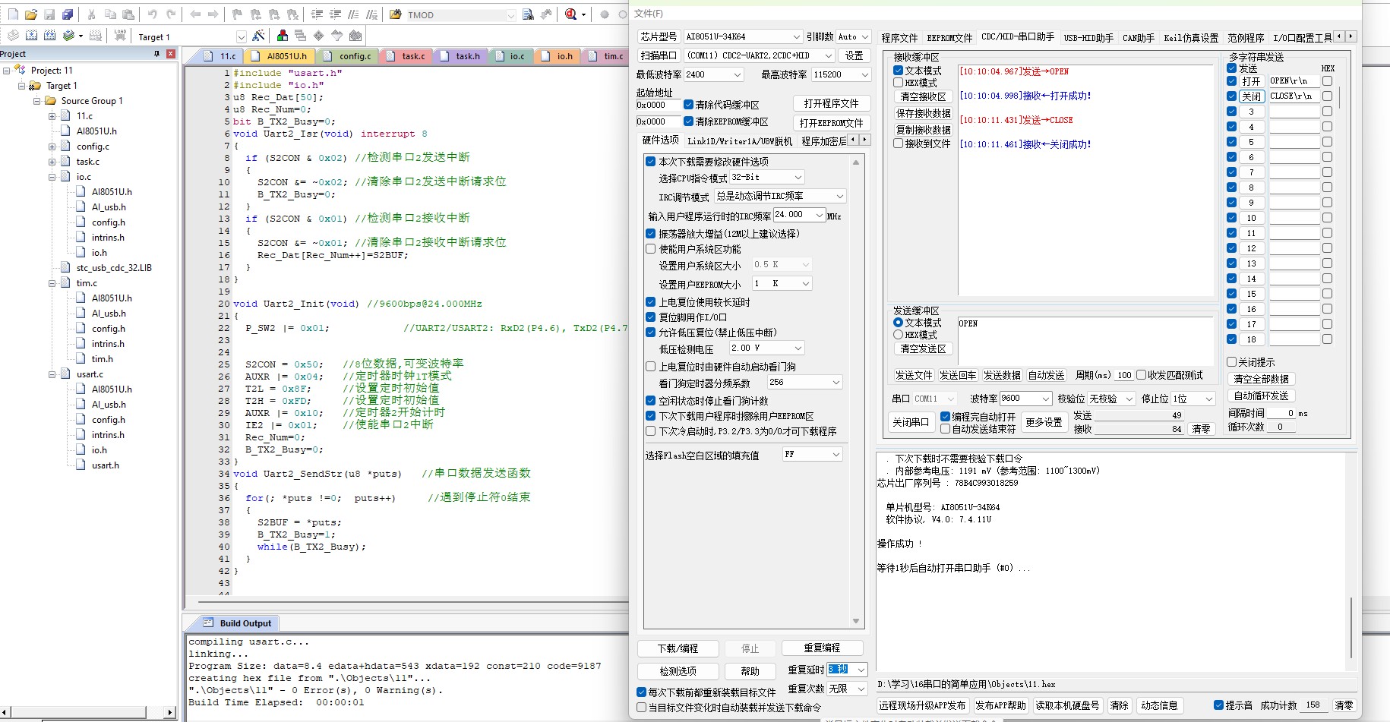This screenshot has height=722, width=1390.
Task: Indent selected lines icon
Action: pos(317,14)
